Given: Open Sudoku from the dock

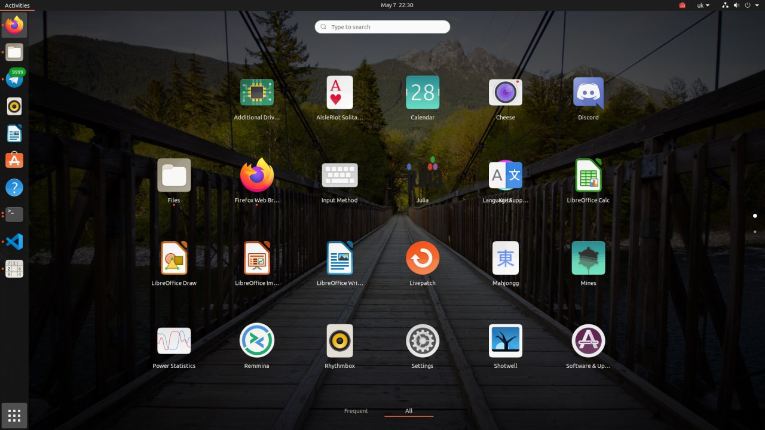Looking at the screenshot, I should [14, 269].
